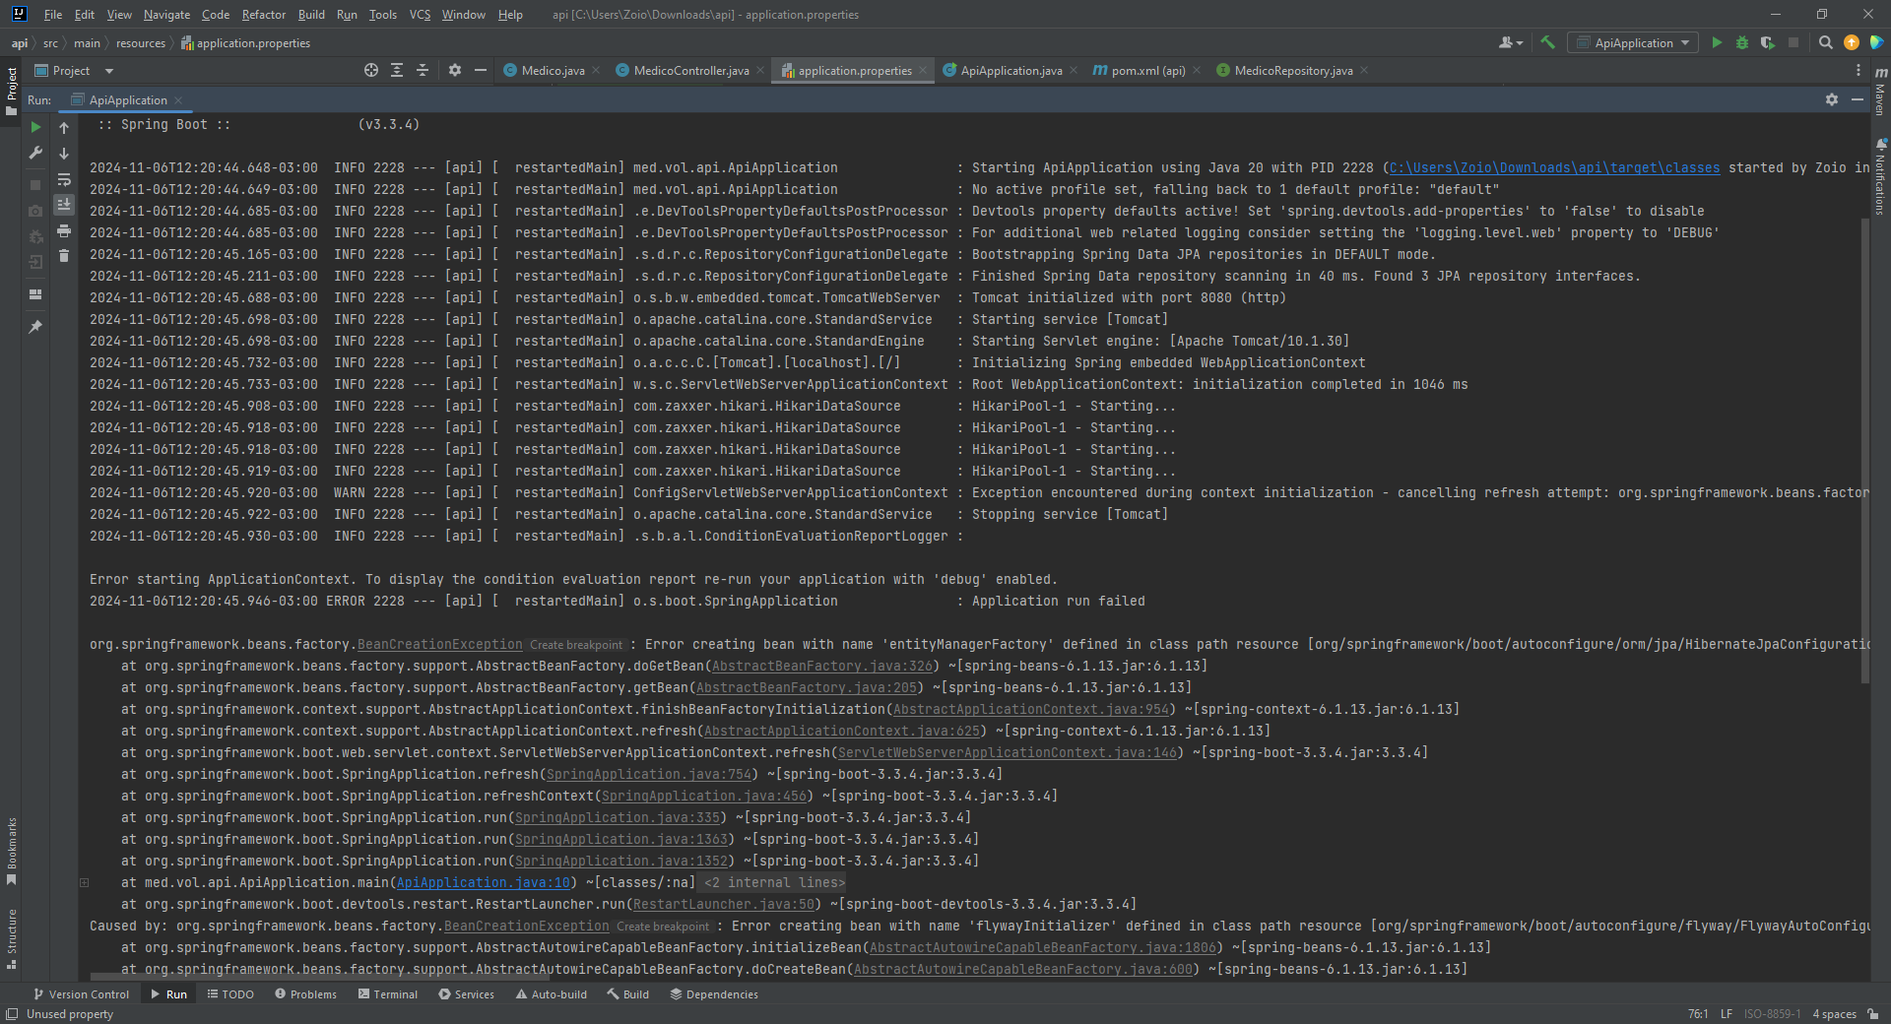This screenshot has height=1024, width=1891.
Task: Open the Problems tool window
Action: point(305,993)
